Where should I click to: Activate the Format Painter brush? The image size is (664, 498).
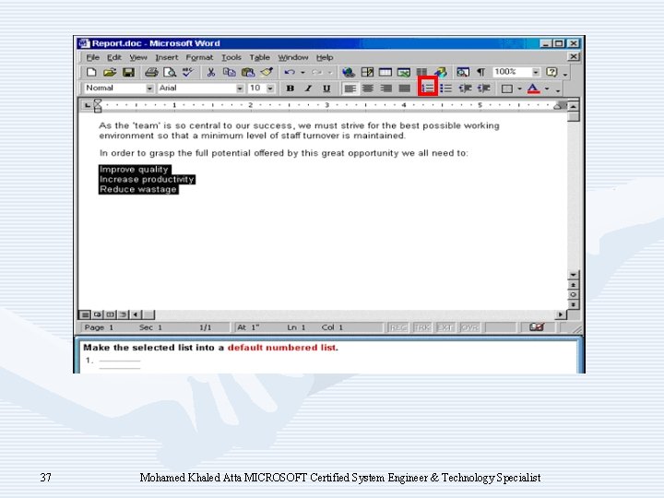[267, 73]
